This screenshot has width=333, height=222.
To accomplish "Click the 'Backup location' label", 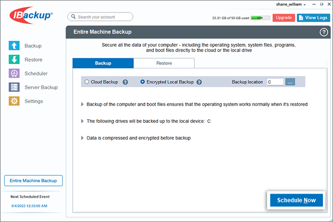I will click(247, 82).
